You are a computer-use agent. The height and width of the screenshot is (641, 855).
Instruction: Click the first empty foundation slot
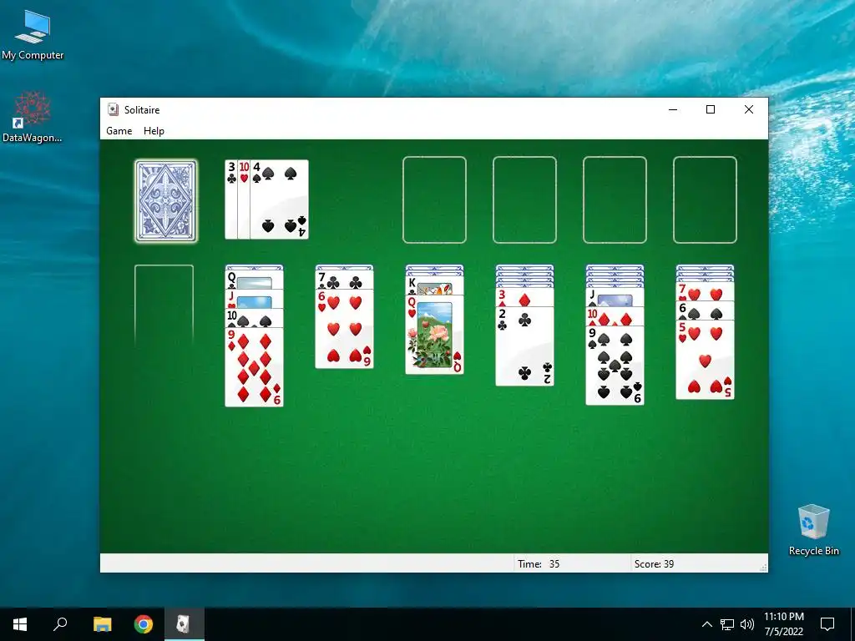click(434, 199)
